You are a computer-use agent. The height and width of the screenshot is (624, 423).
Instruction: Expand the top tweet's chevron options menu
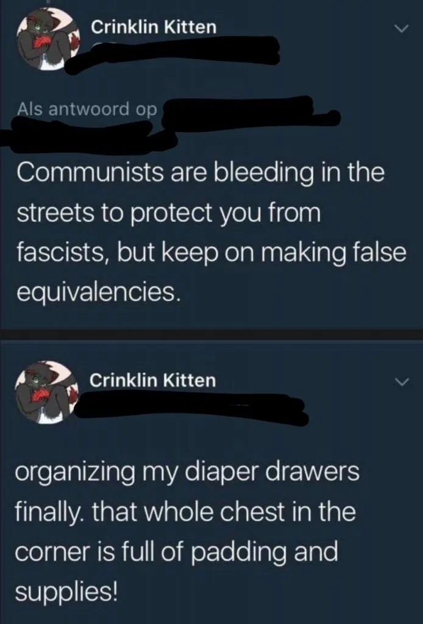(x=401, y=29)
